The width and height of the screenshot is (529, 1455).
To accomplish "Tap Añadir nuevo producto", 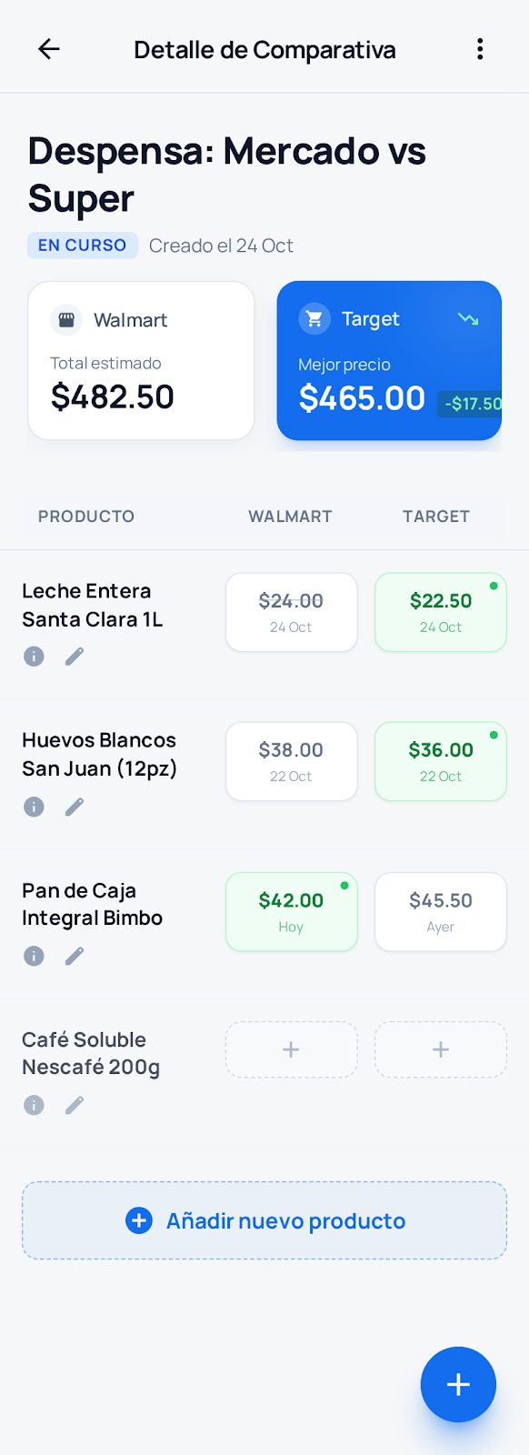I will click(x=264, y=1220).
